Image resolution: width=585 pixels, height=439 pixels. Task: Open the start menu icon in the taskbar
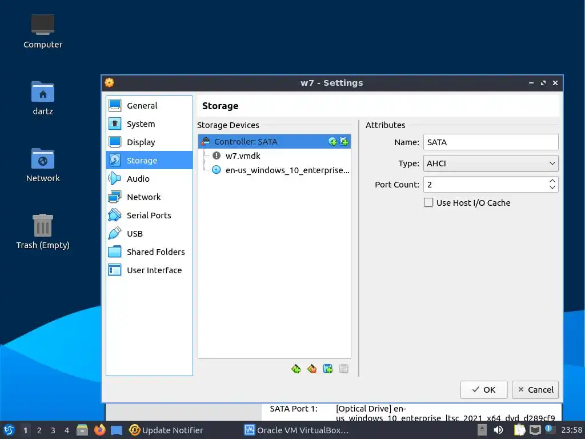tap(9, 430)
